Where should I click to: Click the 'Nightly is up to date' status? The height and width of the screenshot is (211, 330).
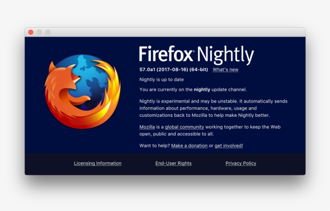tap(161, 80)
